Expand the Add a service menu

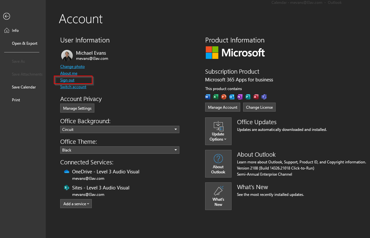pyautogui.click(x=76, y=204)
